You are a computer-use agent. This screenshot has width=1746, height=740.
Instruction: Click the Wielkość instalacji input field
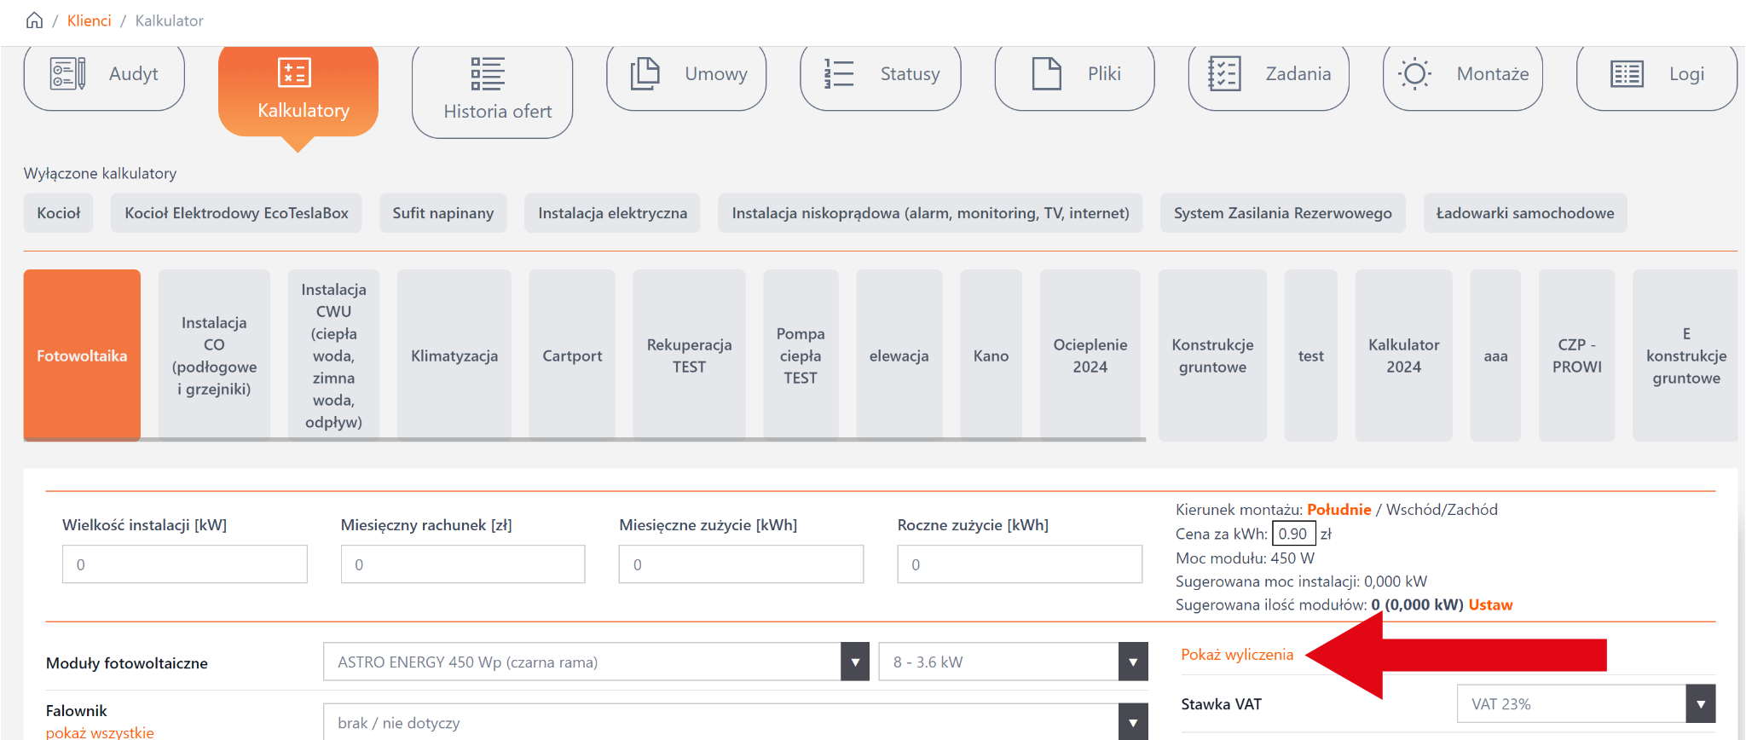tap(184, 564)
